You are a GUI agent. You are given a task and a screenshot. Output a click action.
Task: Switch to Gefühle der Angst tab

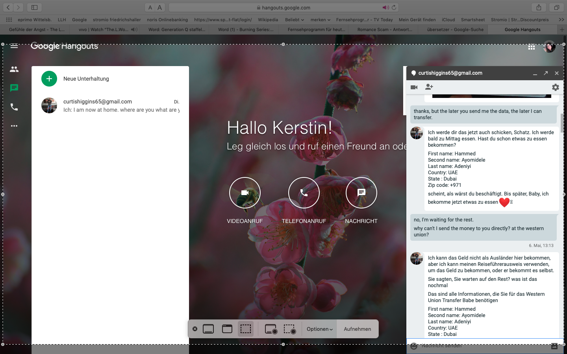37,29
